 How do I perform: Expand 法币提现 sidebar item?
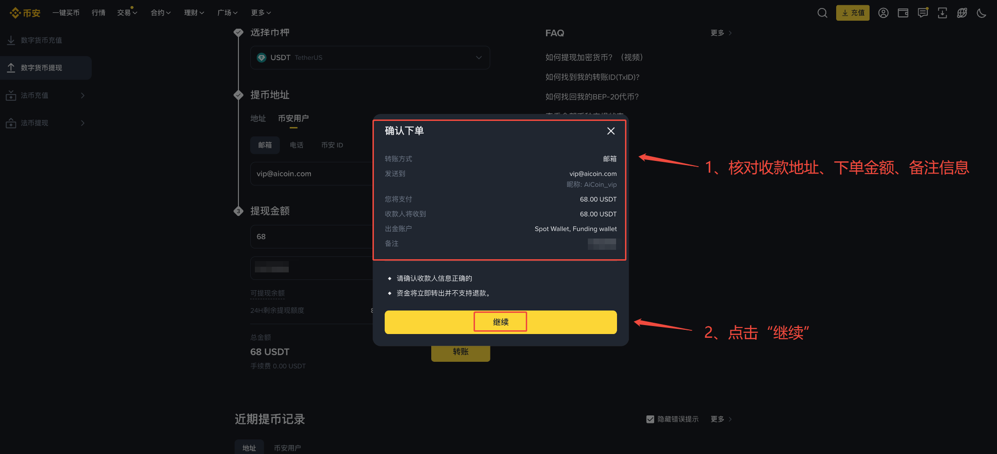pos(46,123)
